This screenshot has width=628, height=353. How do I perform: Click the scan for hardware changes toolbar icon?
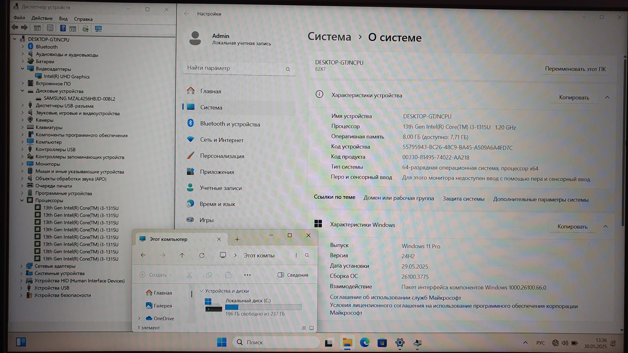(x=98, y=28)
